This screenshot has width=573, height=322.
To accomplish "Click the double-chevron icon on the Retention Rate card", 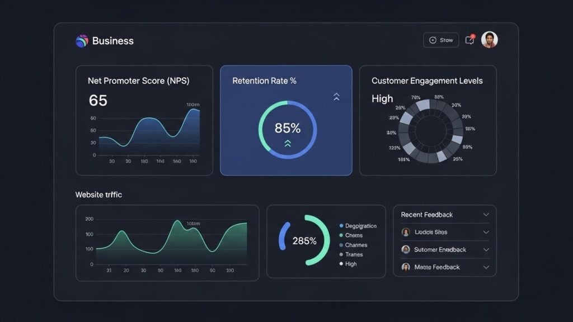I will click(x=336, y=97).
